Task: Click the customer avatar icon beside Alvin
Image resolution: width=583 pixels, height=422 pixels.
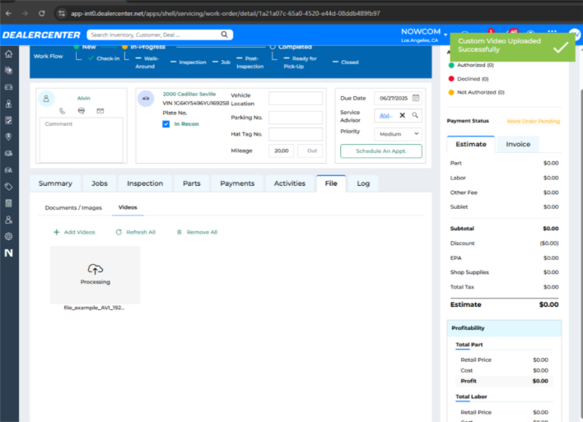Action: [46, 99]
